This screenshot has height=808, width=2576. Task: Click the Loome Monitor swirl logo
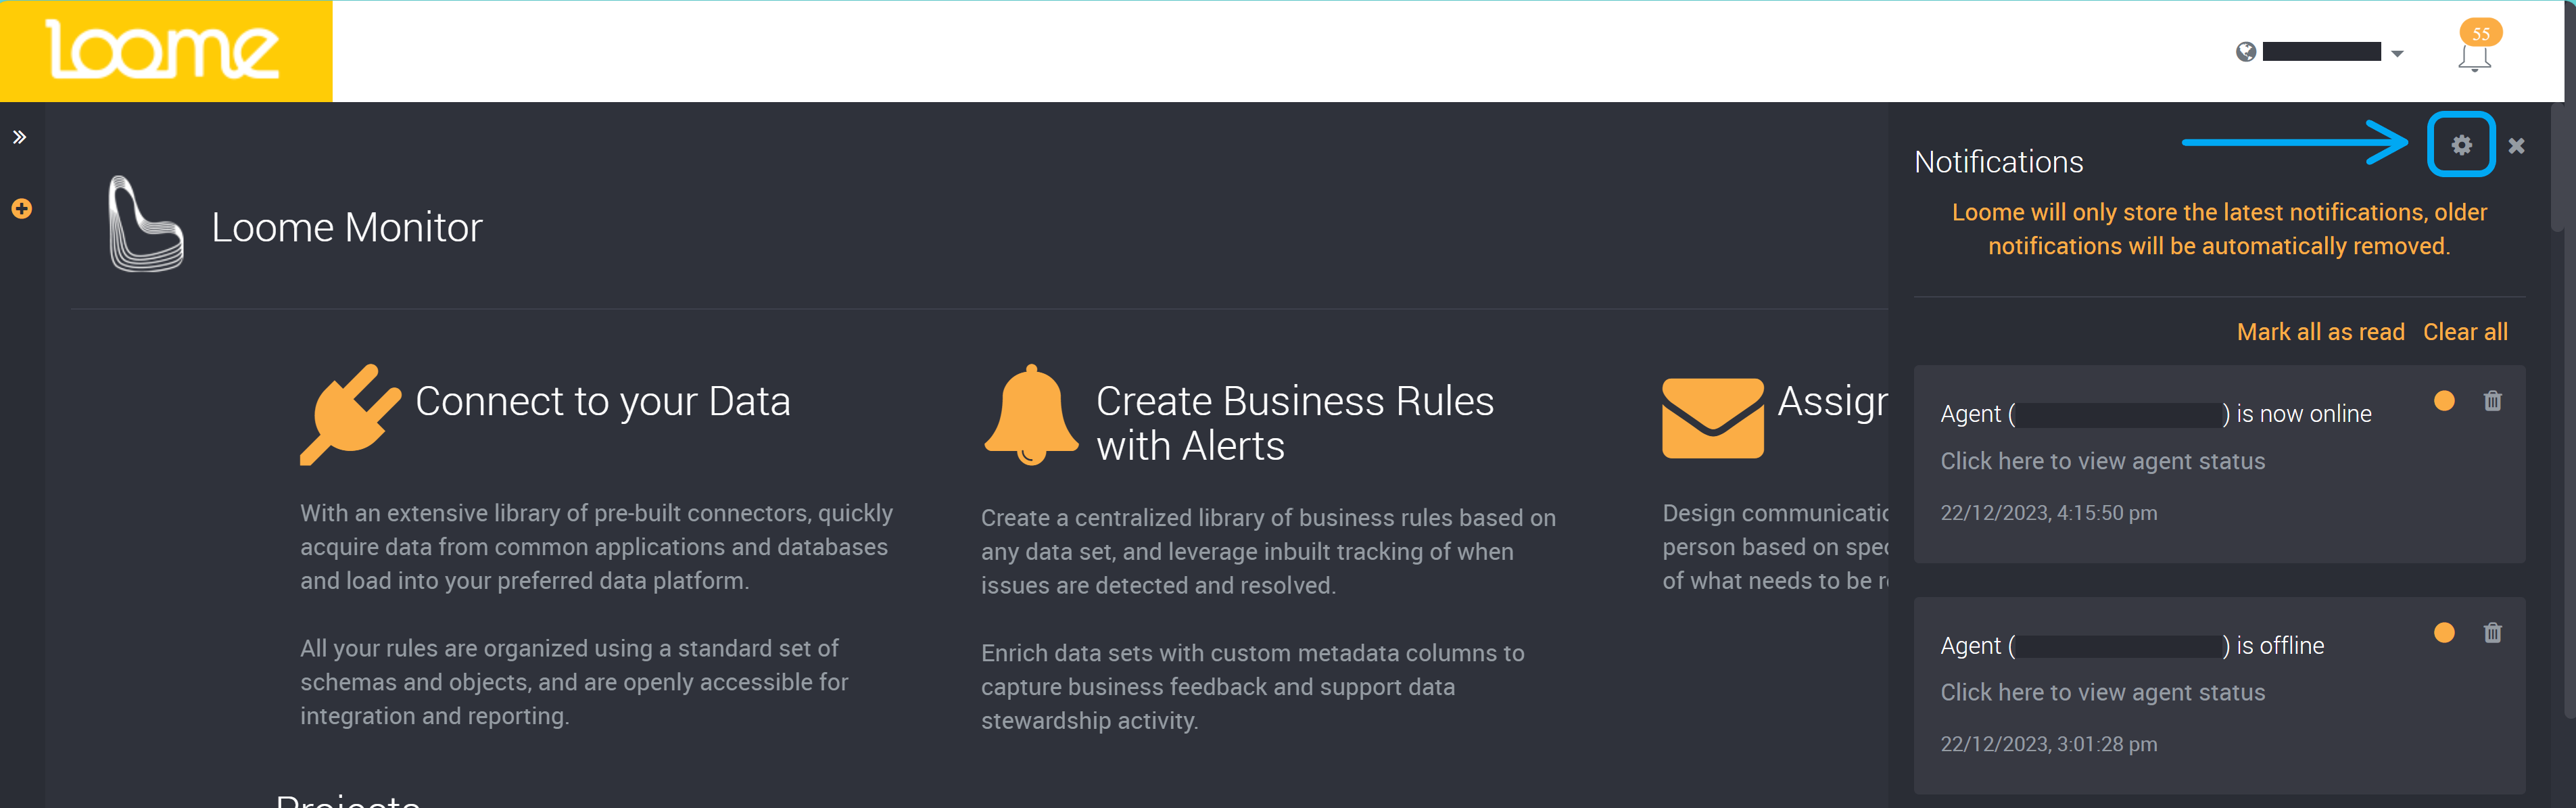[145, 224]
